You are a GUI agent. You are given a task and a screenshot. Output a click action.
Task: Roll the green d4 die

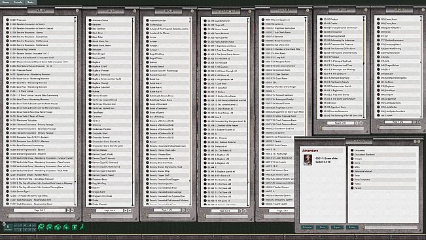pos(82,226)
